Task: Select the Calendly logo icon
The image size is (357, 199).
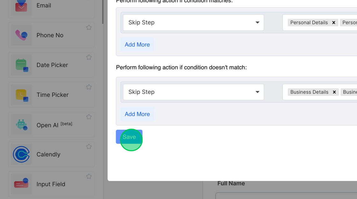Action: pos(21,154)
